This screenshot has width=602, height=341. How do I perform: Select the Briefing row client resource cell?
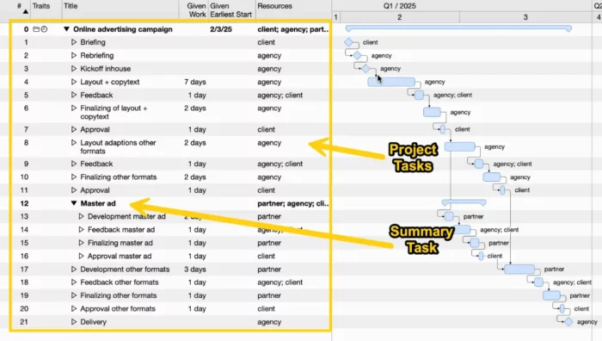click(266, 42)
